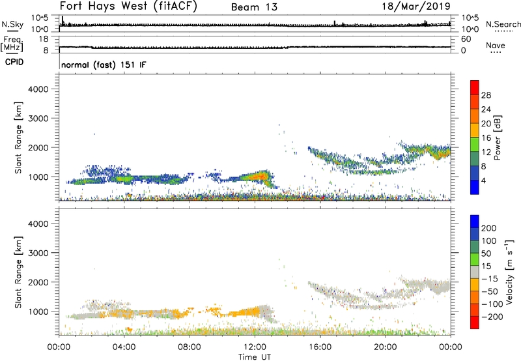Click the 'Beam 13' label
This screenshot has height=361, width=521.
[x=254, y=7]
